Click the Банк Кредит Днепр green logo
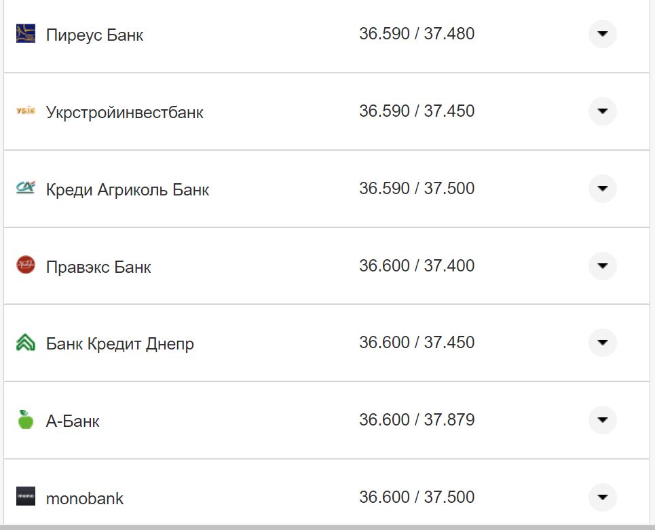655x530 pixels. point(24,343)
